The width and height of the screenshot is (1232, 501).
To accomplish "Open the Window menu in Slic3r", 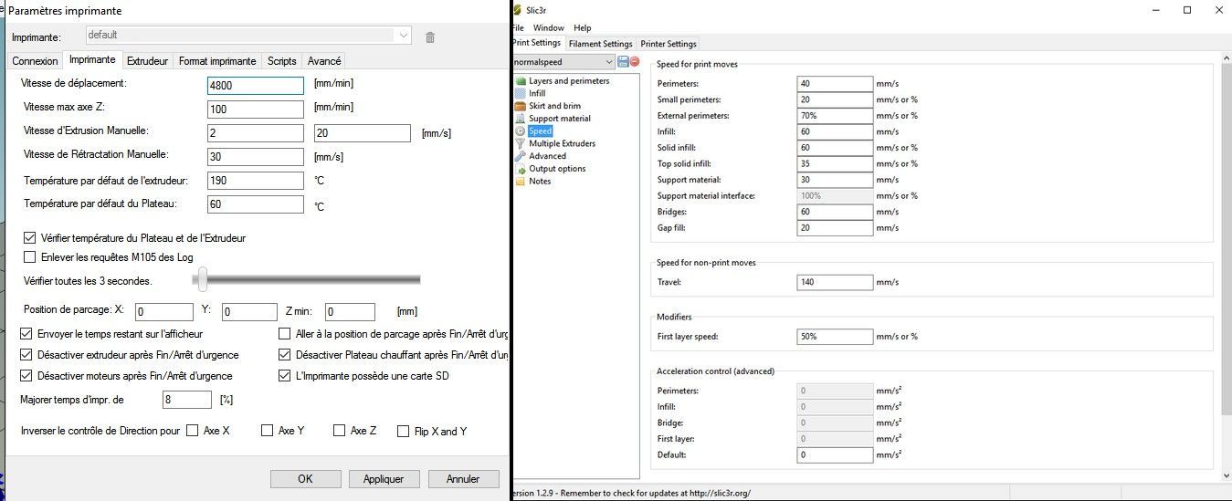I will (x=549, y=28).
